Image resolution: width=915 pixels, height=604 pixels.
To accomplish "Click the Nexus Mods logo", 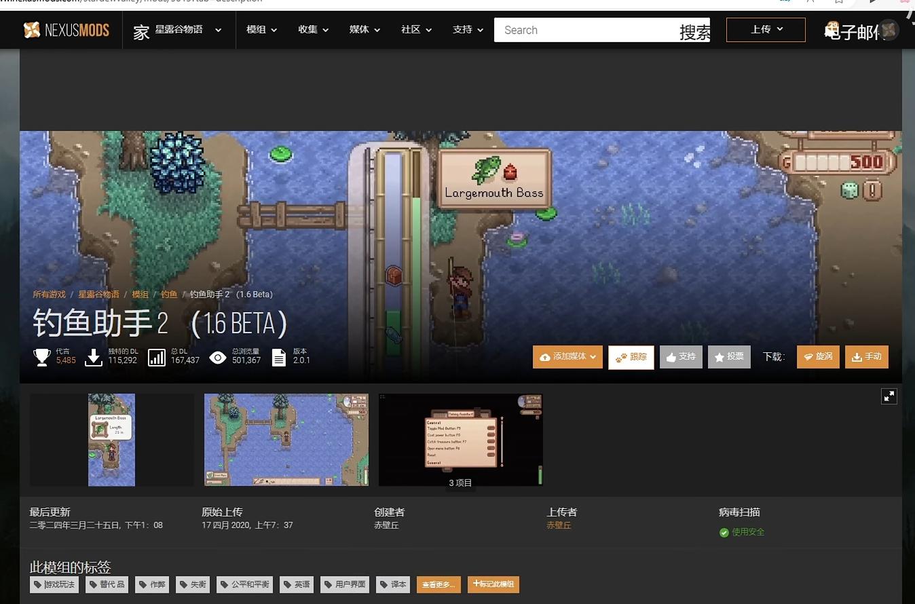I will click(66, 30).
